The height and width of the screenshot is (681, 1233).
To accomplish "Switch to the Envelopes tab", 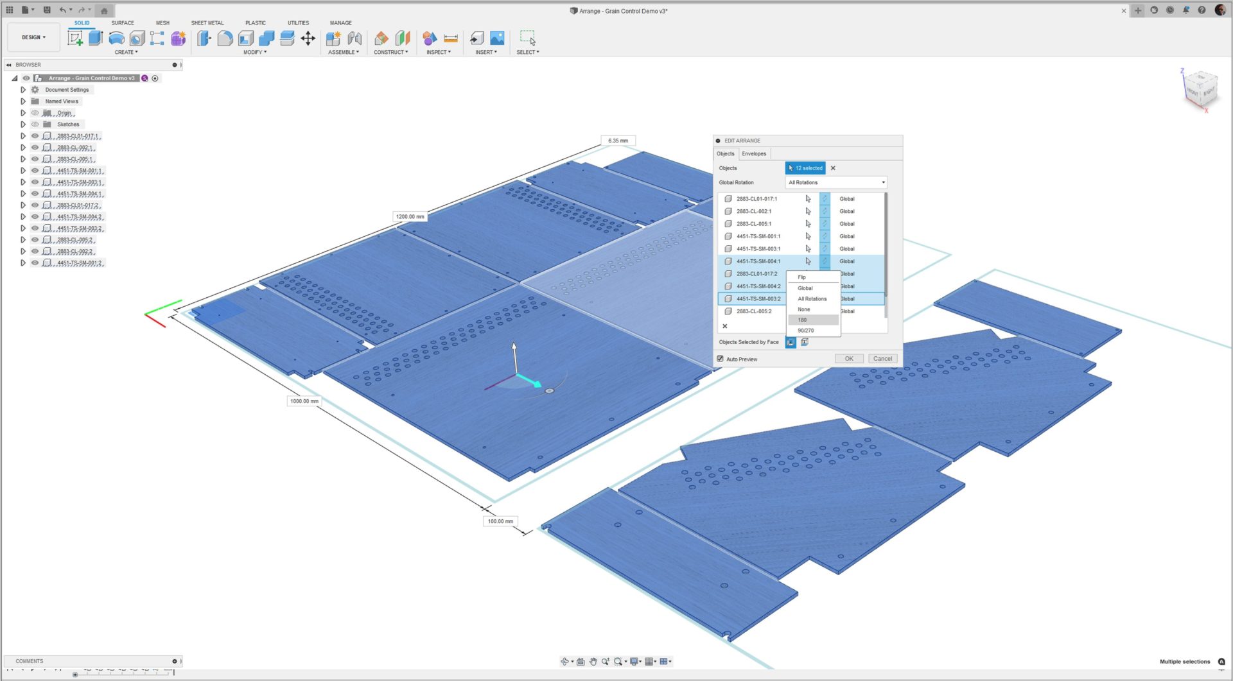I will tap(754, 154).
